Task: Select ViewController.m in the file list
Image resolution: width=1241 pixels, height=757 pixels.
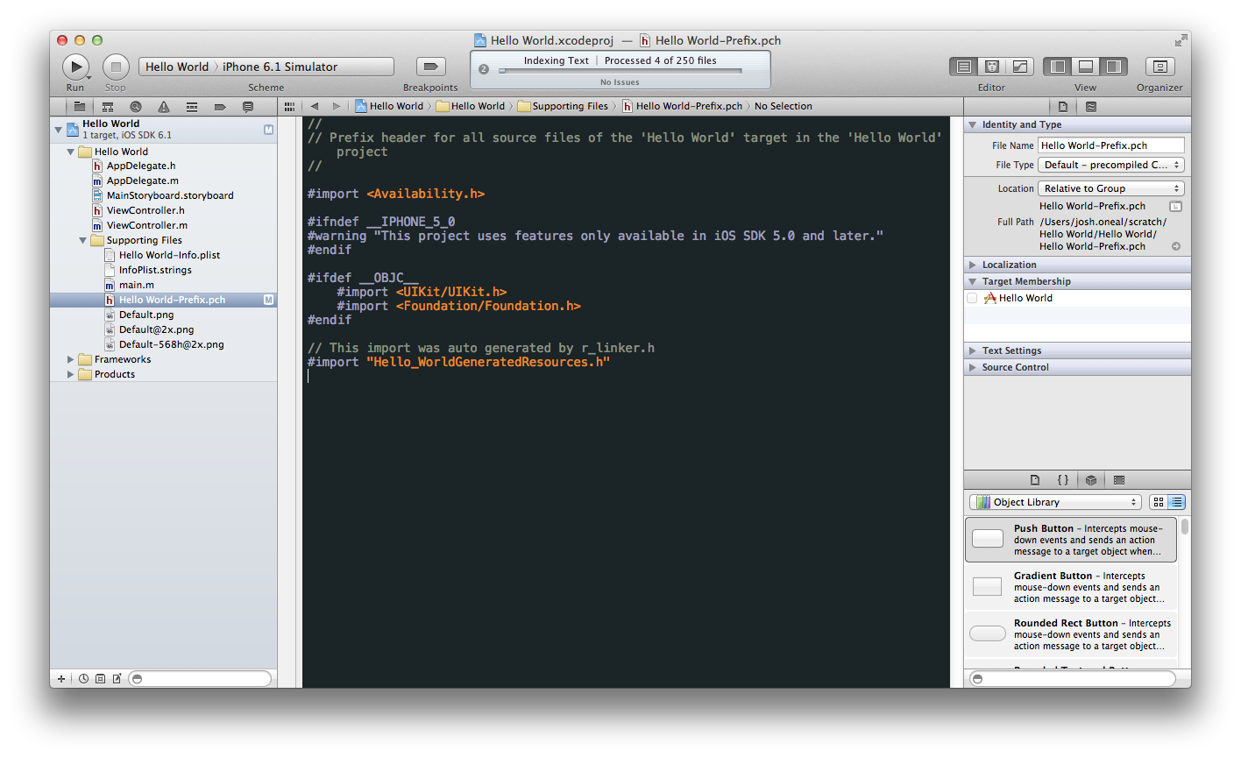Action: click(146, 225)
